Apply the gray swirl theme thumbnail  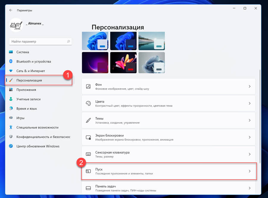pos(152,63)
